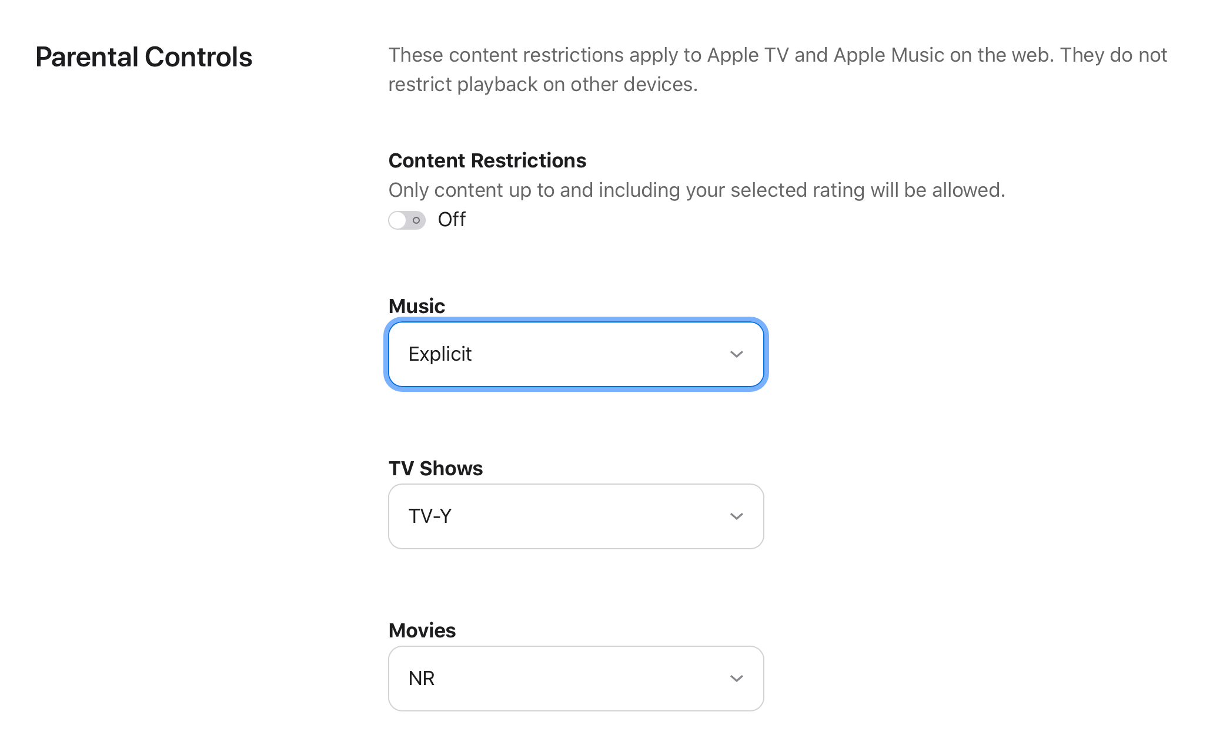Click the Off label beside the switch
Image resolution: width=1223 pixels, height=732 pixels.
coord(452,220)
